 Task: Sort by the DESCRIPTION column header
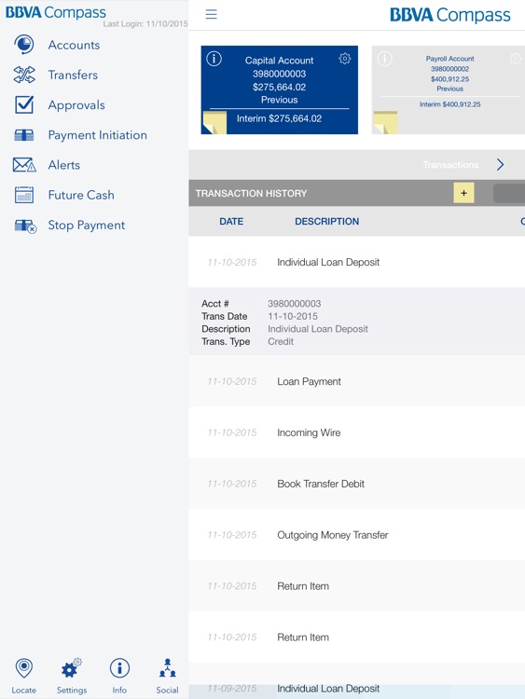tap(326, 221)
